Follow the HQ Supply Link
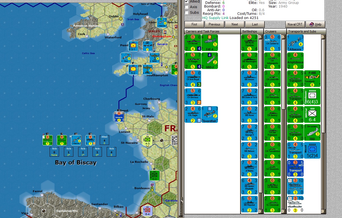Viewport: 342px width, 218px height. click(x=215, y=18)
